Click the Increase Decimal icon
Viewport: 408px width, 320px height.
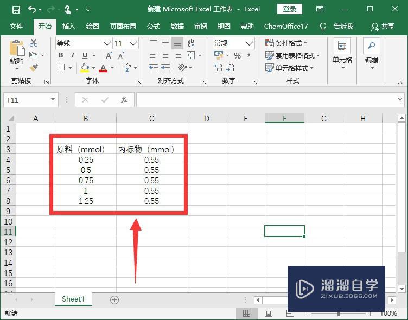218,68
